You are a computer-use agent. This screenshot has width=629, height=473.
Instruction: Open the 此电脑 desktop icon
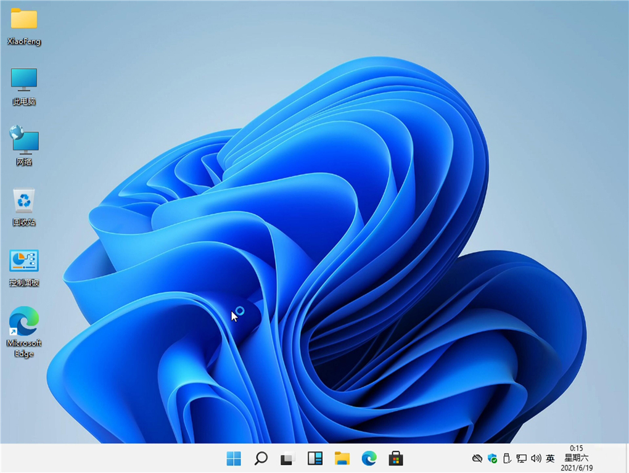click(x=23, y=80)
